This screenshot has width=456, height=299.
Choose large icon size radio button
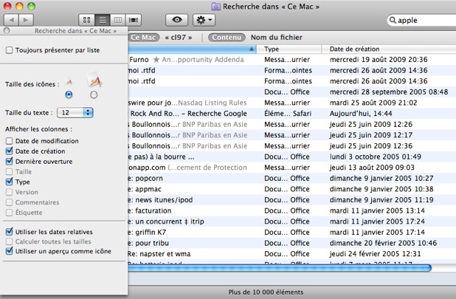point(94,94)
